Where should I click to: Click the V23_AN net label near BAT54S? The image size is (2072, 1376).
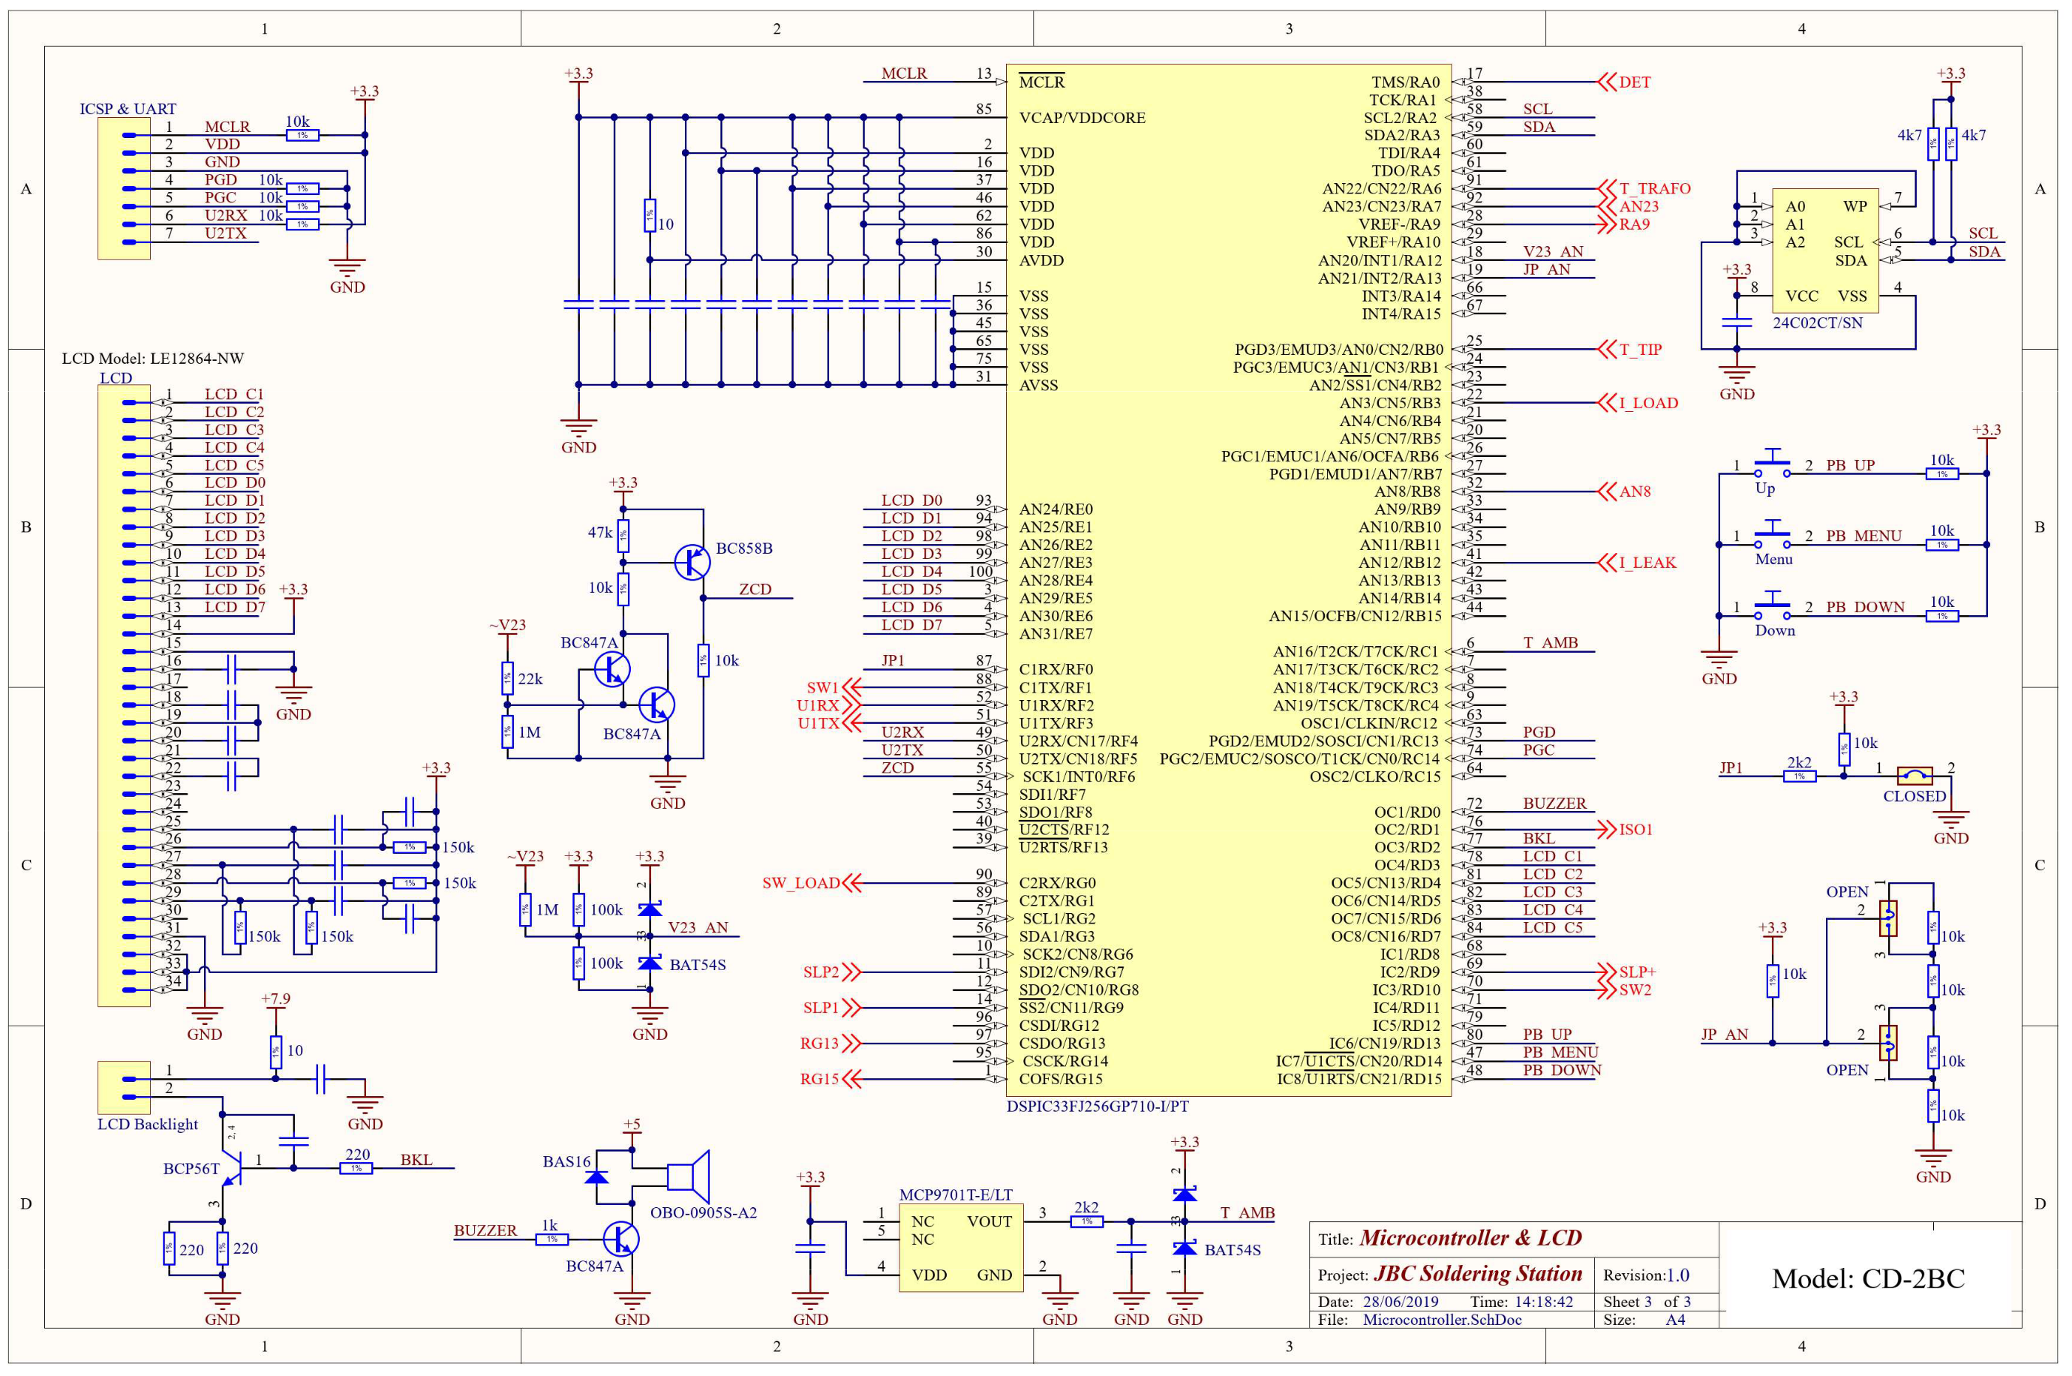click(698, 927)
